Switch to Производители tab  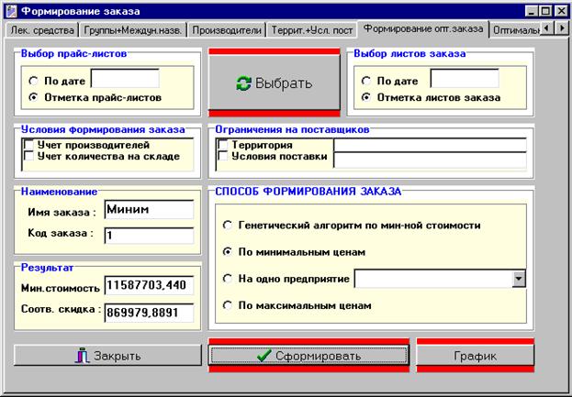point(227,30)
